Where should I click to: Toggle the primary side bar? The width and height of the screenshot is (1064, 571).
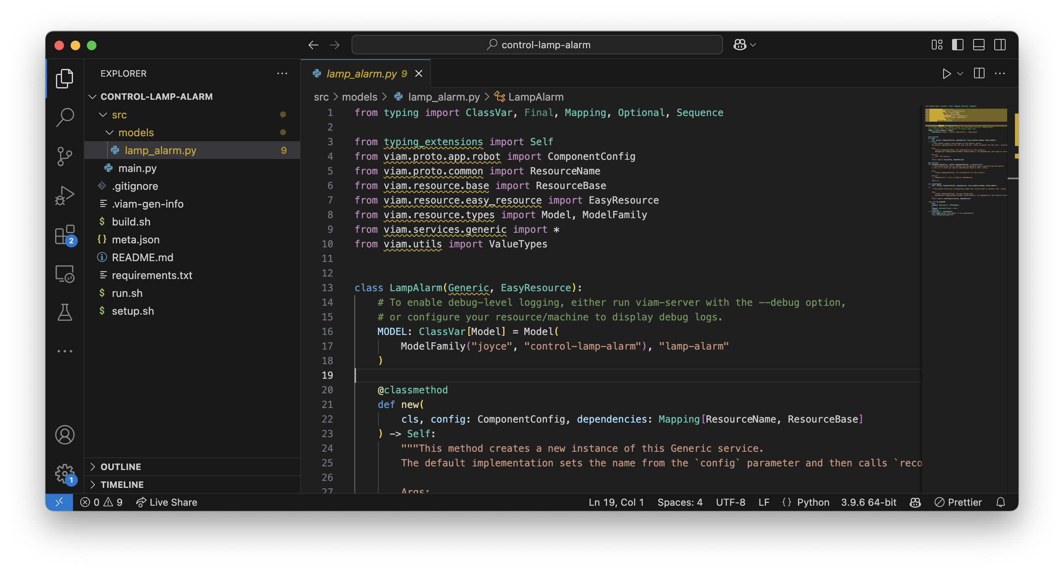coord(957,45)
